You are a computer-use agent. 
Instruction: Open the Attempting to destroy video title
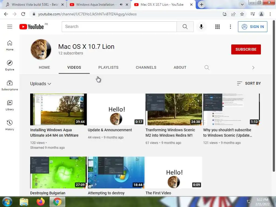point(106,193)
